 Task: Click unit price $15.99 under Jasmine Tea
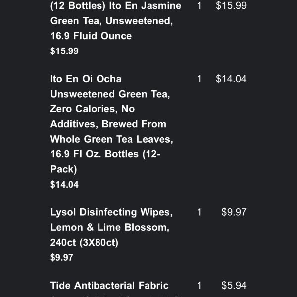(64, 51)
